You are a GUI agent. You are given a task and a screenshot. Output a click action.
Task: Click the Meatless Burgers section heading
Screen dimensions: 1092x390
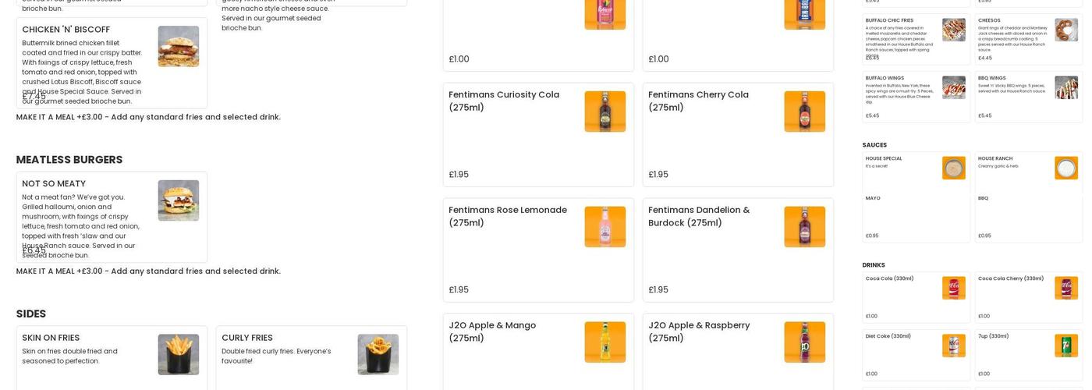pyautogui.click(x=69, y=160)
